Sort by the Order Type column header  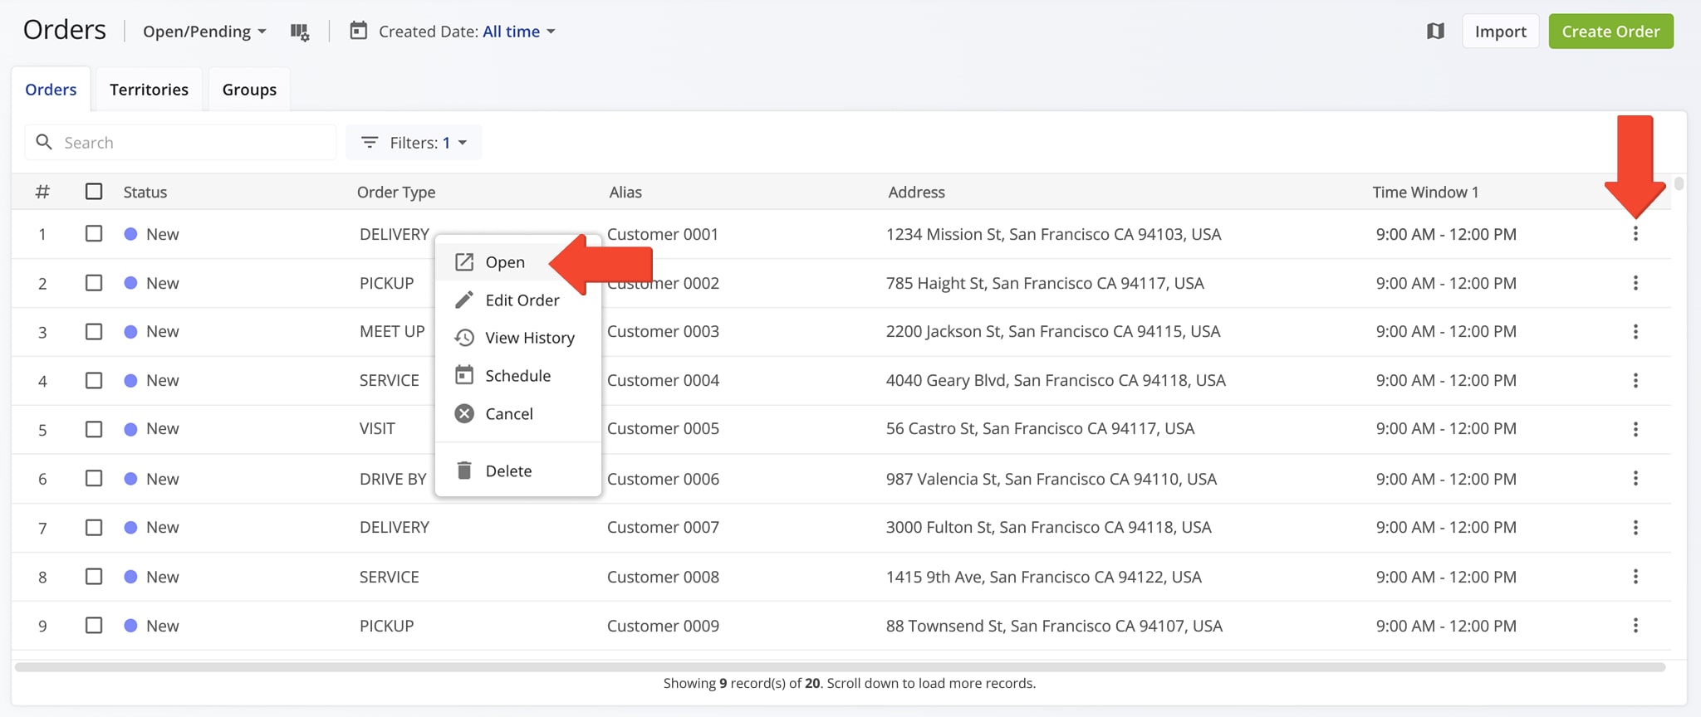[x=396, y=192]
